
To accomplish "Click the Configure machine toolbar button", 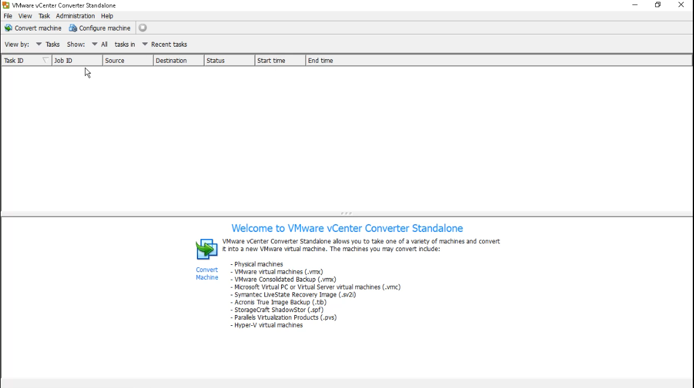I will 100,28.
